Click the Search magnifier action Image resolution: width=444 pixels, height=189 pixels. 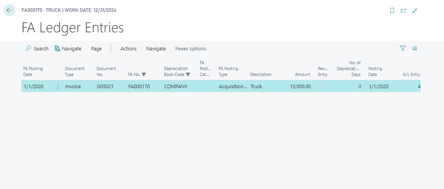[37, 49]
